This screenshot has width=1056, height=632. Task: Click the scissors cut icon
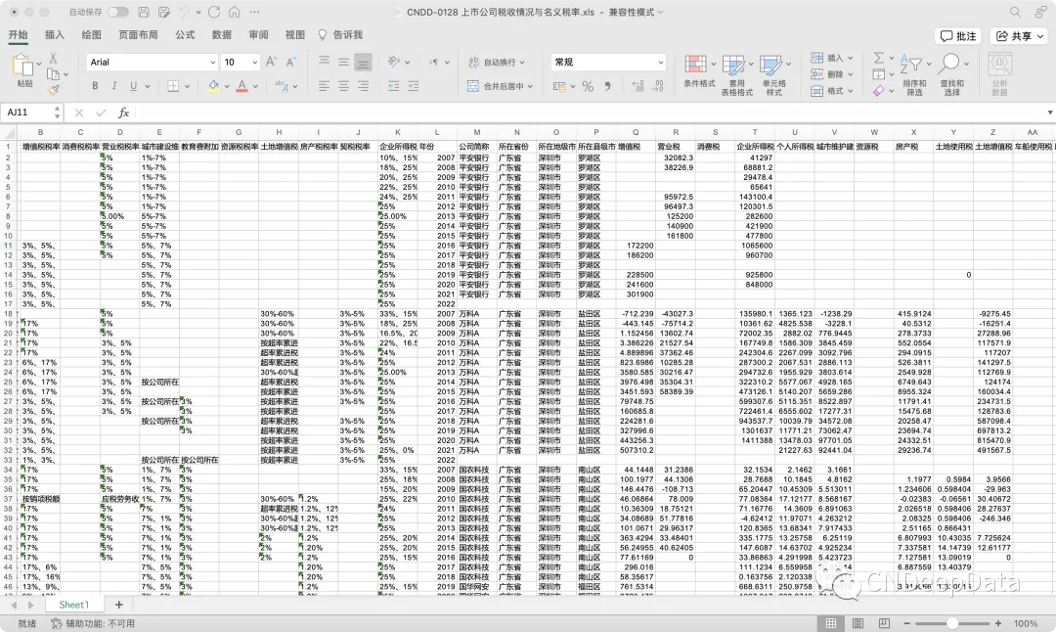click(53, 58)
